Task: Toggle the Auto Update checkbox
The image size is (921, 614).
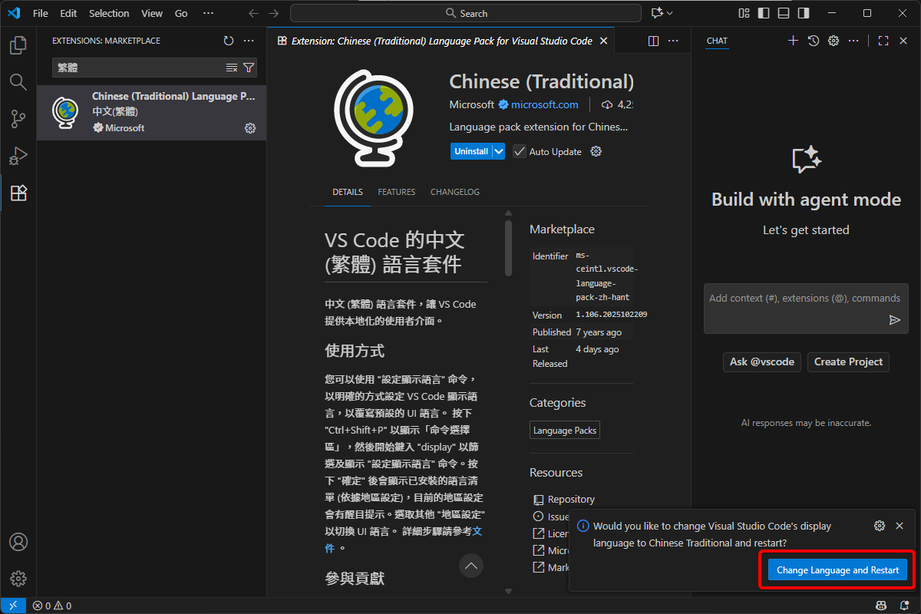Action: (520, 151)
